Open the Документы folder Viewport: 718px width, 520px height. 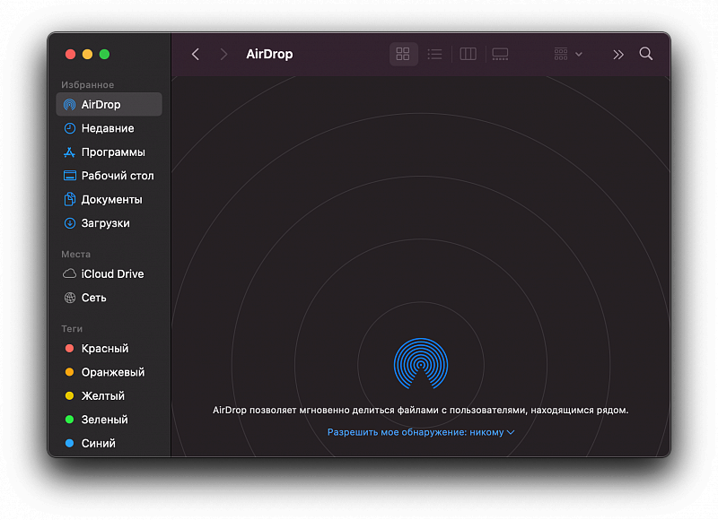111,200
